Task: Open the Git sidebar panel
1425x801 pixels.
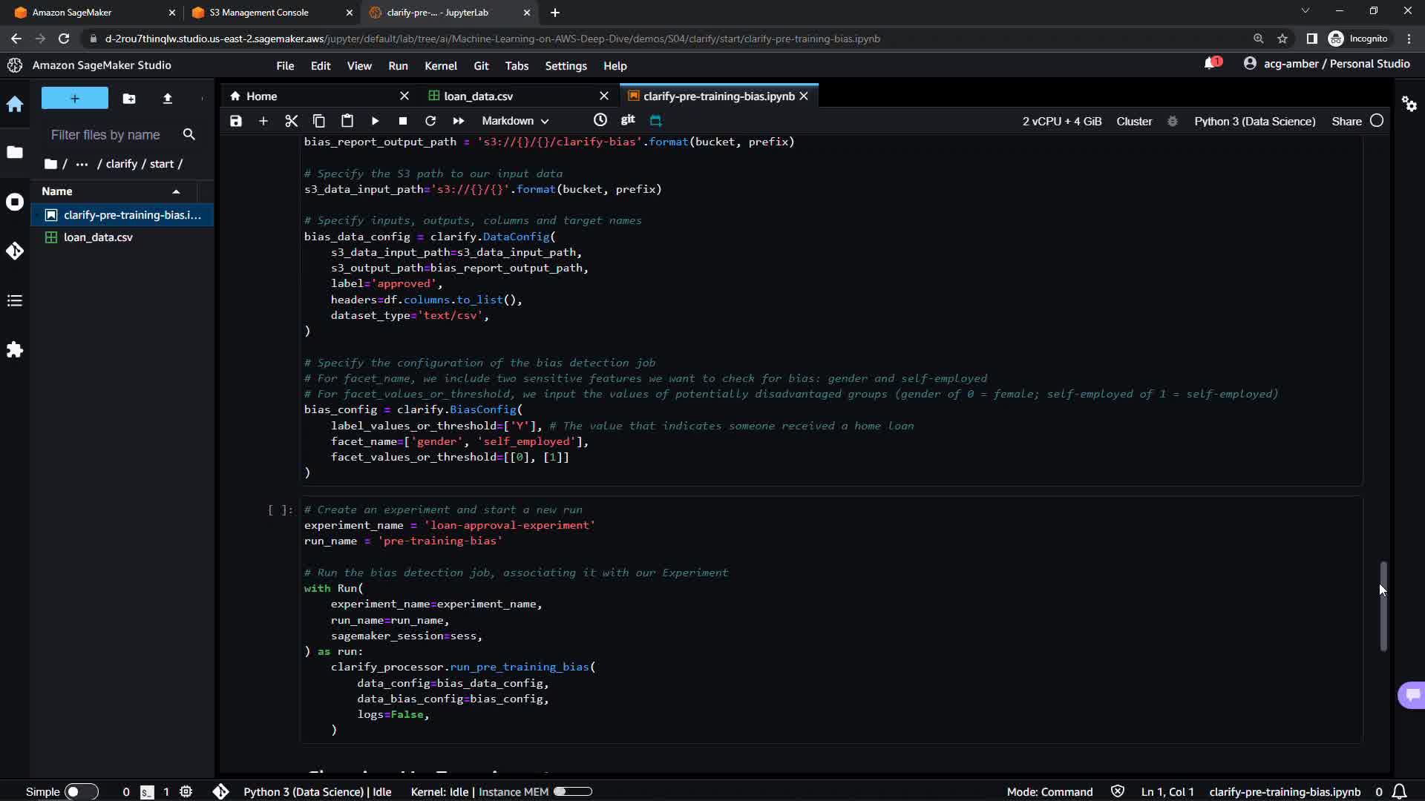Action: 15,251
